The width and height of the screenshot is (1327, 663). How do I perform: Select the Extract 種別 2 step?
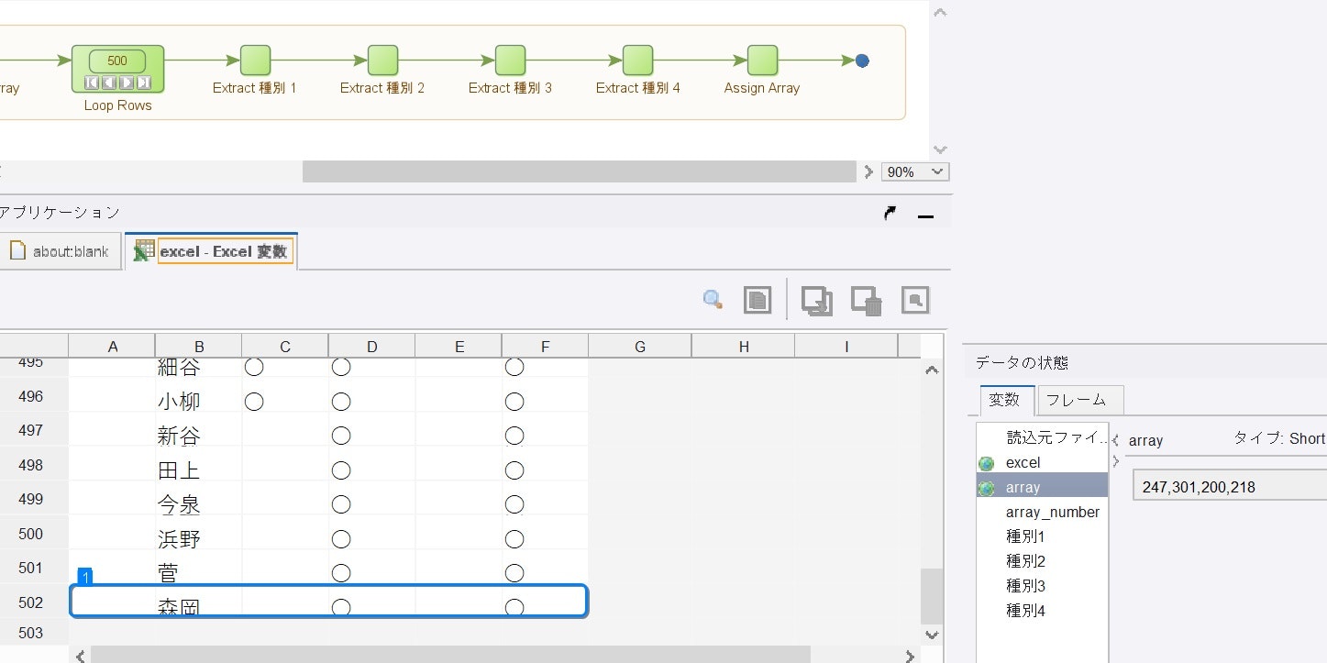click(x=382, y=61)
